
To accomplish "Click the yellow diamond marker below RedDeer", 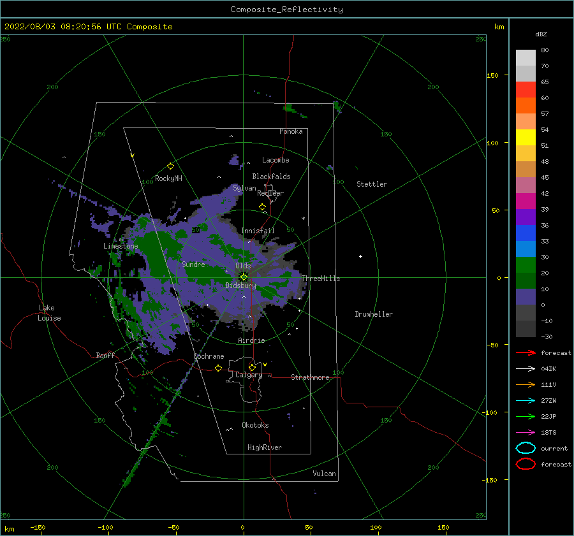I will coord(262,207).
